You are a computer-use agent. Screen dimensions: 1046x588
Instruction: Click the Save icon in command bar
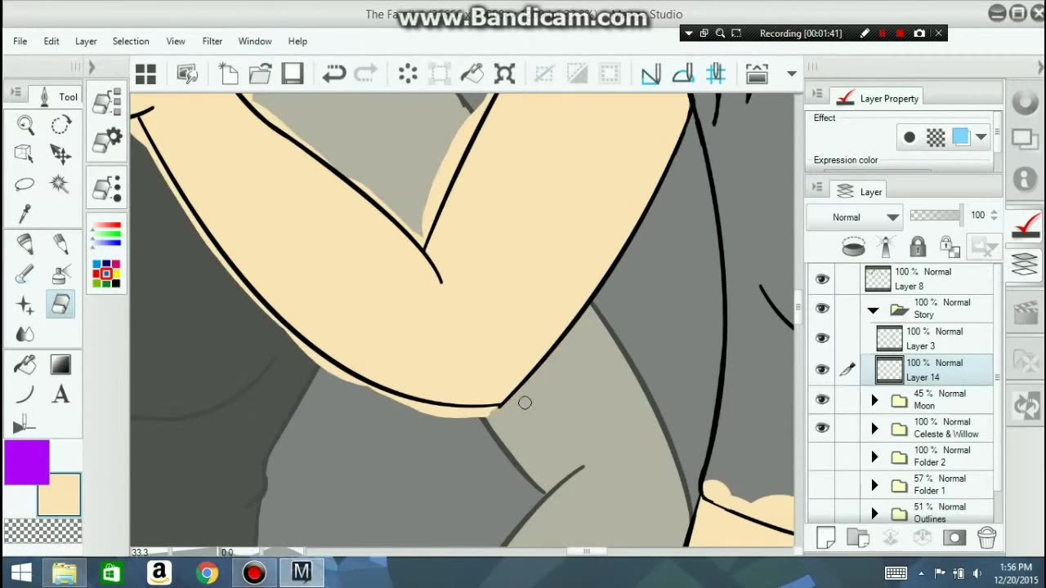[x=293, y=74]
